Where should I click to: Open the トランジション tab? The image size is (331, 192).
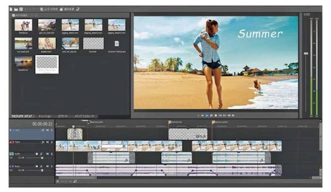click(45, 116)
